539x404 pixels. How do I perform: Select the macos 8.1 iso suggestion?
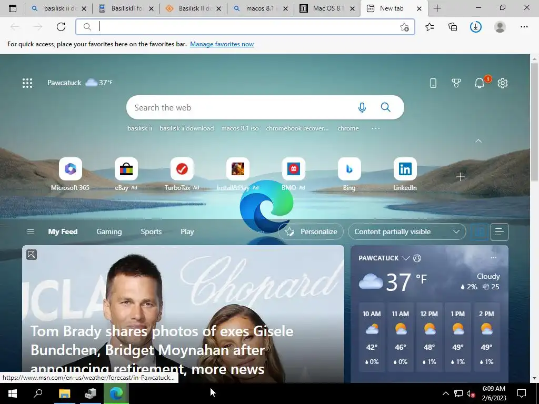click(240, 128)
